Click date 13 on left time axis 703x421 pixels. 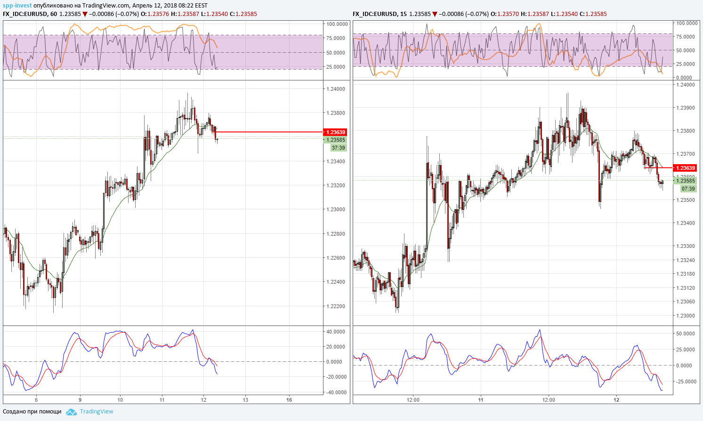click(x=245, y=400)
